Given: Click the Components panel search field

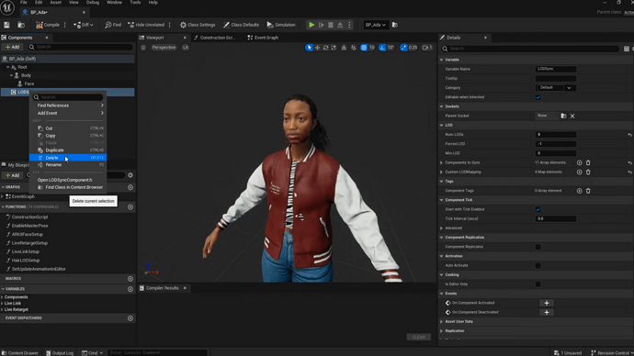Looking at the screenshot, I should pyautogui.click(x=81, y=47).
